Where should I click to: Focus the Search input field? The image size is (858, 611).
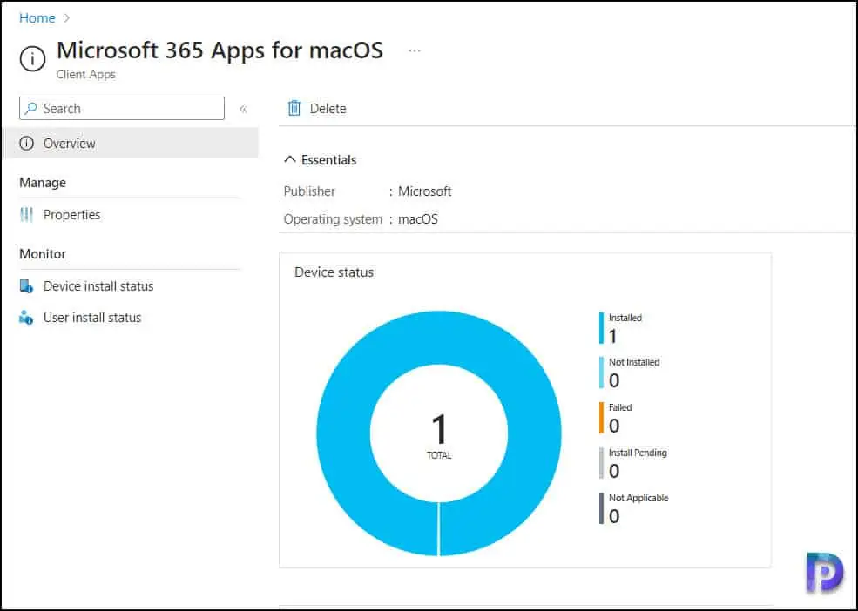(121, 108)
